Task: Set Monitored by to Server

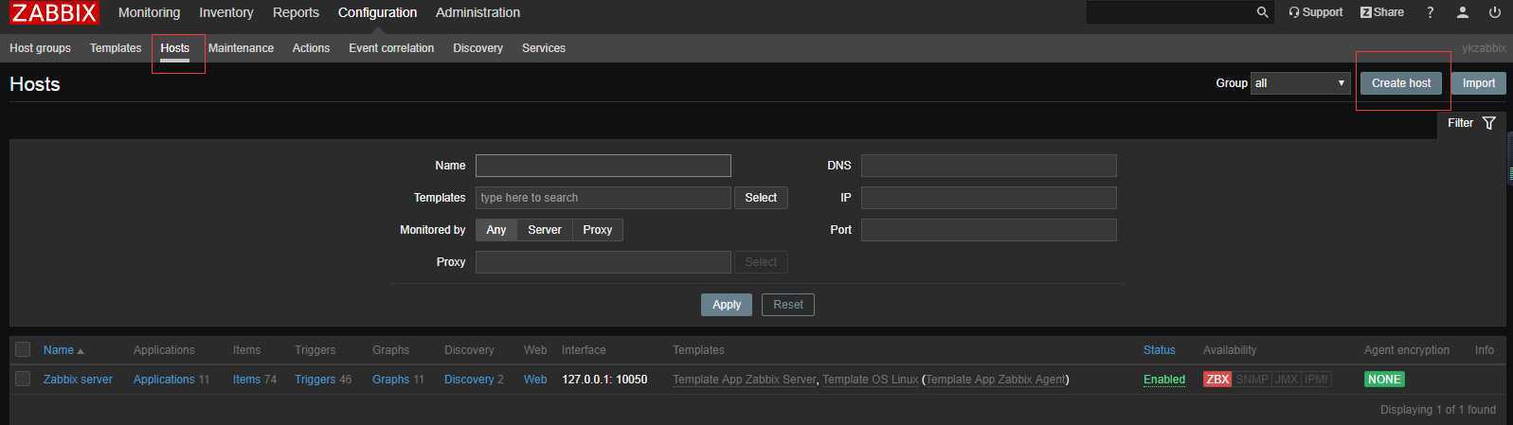Action: (545, 230)
